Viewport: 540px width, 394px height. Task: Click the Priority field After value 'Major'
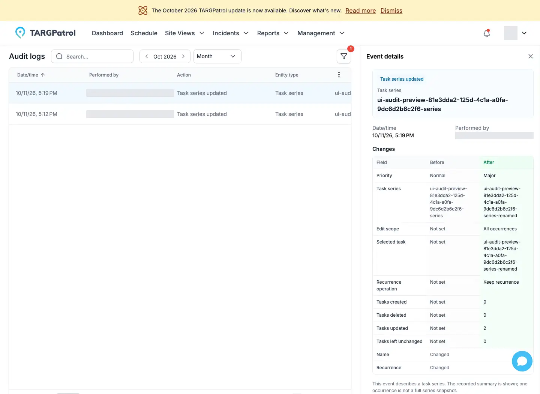489,176
